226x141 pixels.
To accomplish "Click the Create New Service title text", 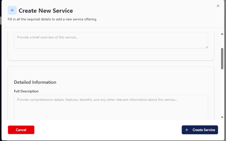I will point(46,11).
